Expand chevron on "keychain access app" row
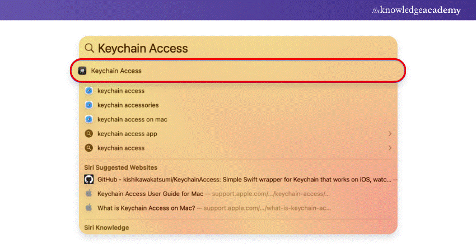Image resolution: width=476 pixels, height=252 pixels. 390,134
